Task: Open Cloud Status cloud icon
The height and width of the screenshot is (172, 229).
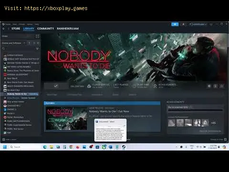Action: [89, 86]
